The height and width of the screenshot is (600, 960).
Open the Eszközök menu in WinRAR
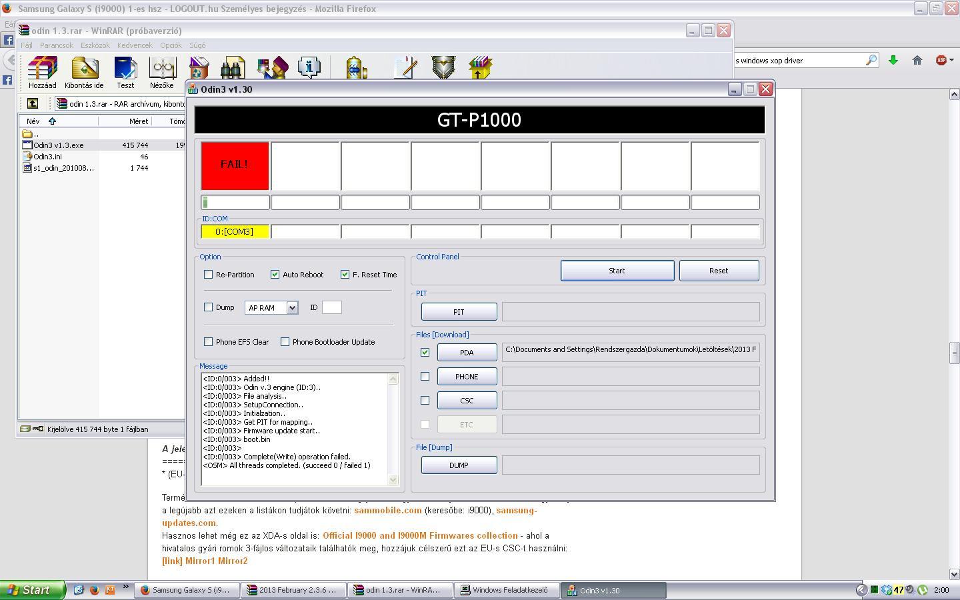[95, 45]
